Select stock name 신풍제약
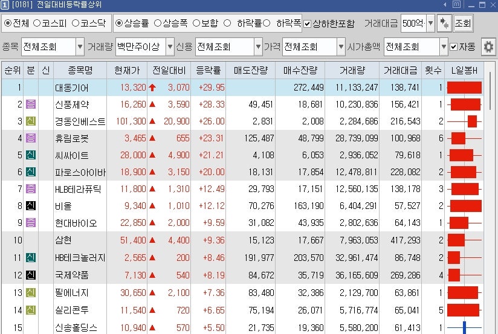This screenshot has width=498, height=334. (72, 104)
